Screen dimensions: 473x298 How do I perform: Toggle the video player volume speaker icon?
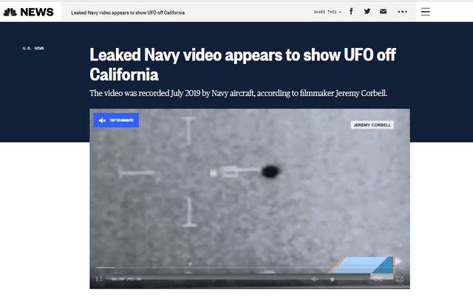(x=314, y=280)
